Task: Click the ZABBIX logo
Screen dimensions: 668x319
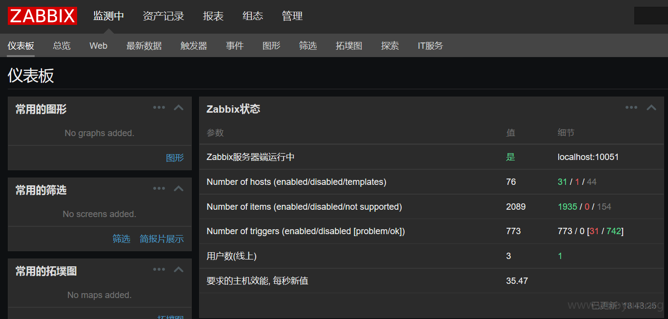Action: point(42,16)
